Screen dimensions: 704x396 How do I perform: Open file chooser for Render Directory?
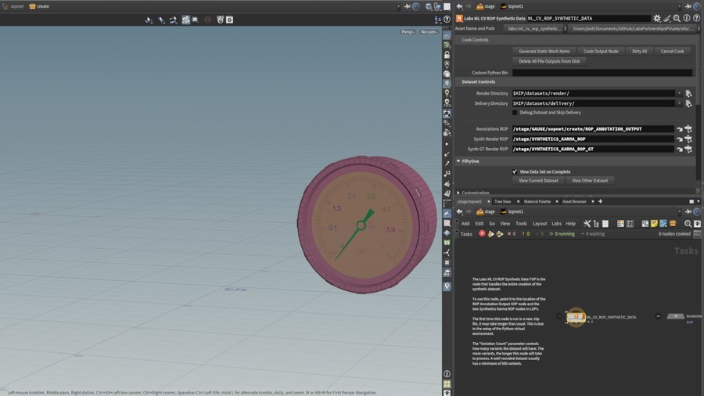tap(689, 93)
